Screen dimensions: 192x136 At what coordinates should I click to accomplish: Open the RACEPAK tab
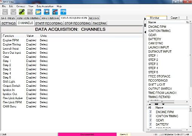click(x=100, y=23)
